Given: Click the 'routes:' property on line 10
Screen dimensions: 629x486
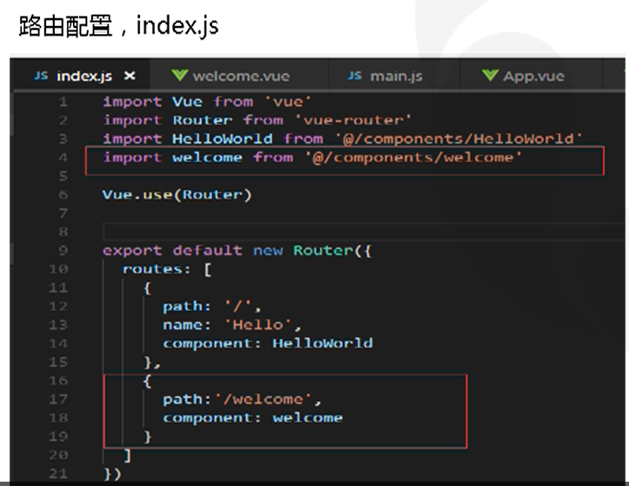Looking at the screenshot, I should point(157,269).
